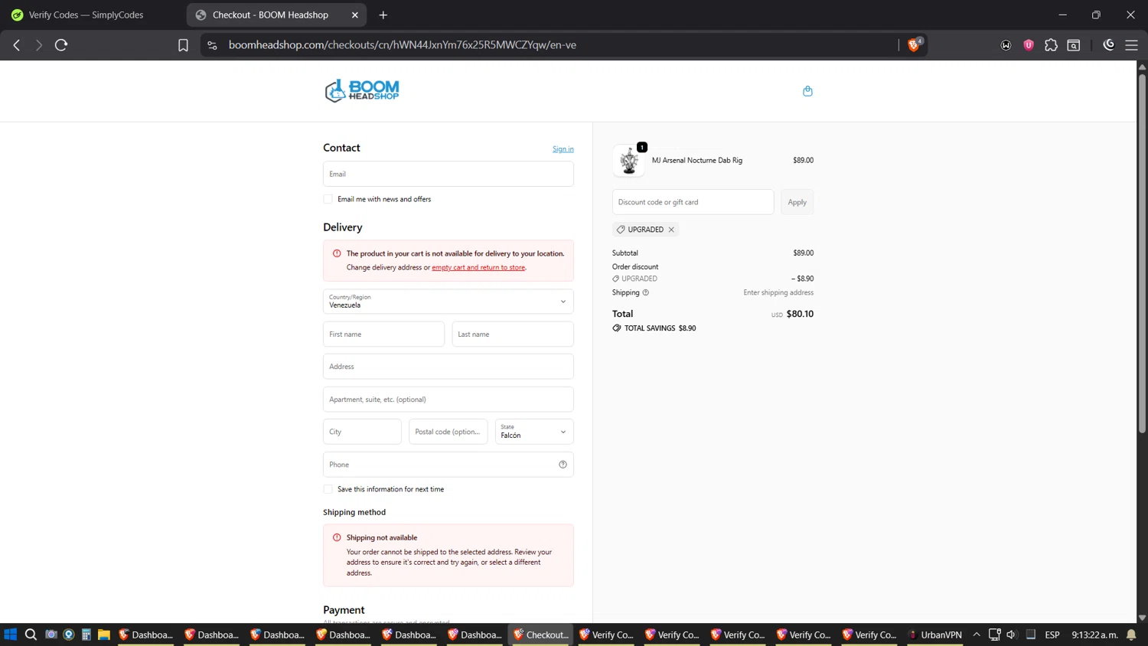The width and height of the screenshot is (1148, 646).
Task: Click the Apartment, suite field
Action: coord(448,400)
